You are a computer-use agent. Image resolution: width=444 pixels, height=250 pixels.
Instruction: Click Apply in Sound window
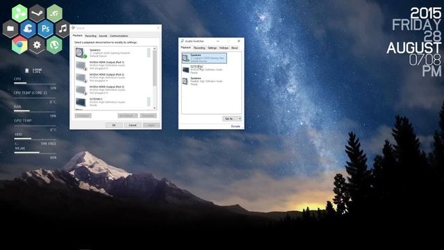click(x=151, y=125)
